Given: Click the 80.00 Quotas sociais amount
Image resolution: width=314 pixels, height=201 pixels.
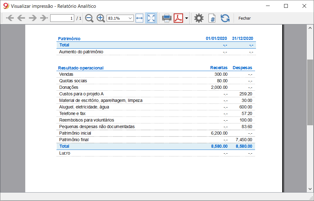Looking at the screenshot, I should click(x=222, y=81).
